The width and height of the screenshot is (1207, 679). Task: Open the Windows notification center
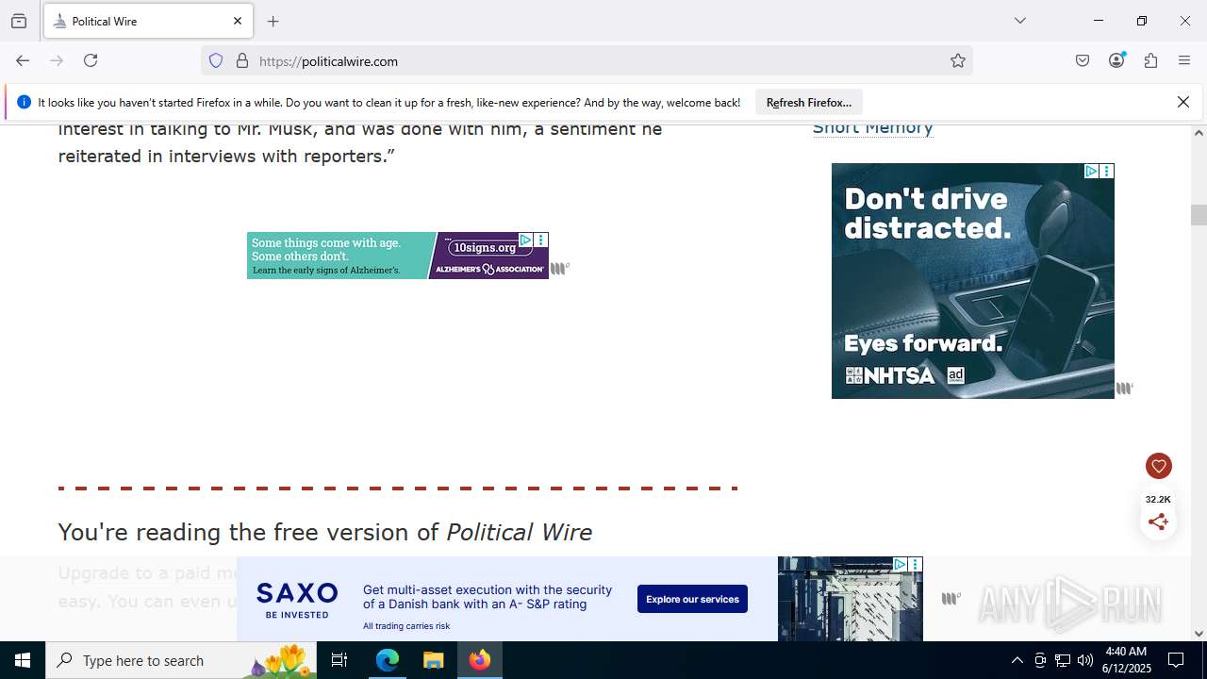tap(1176, 660)
